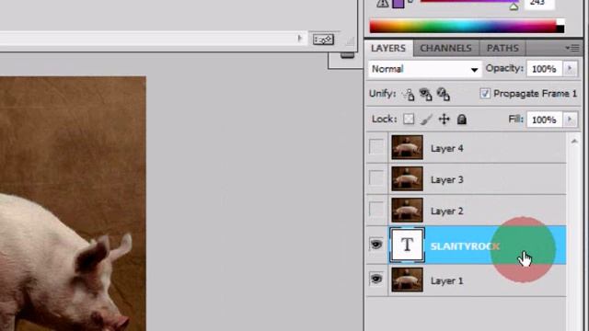Click the text layer T thumbnail
This screenshot has width=589, height=331.
[x=407, y=245]
